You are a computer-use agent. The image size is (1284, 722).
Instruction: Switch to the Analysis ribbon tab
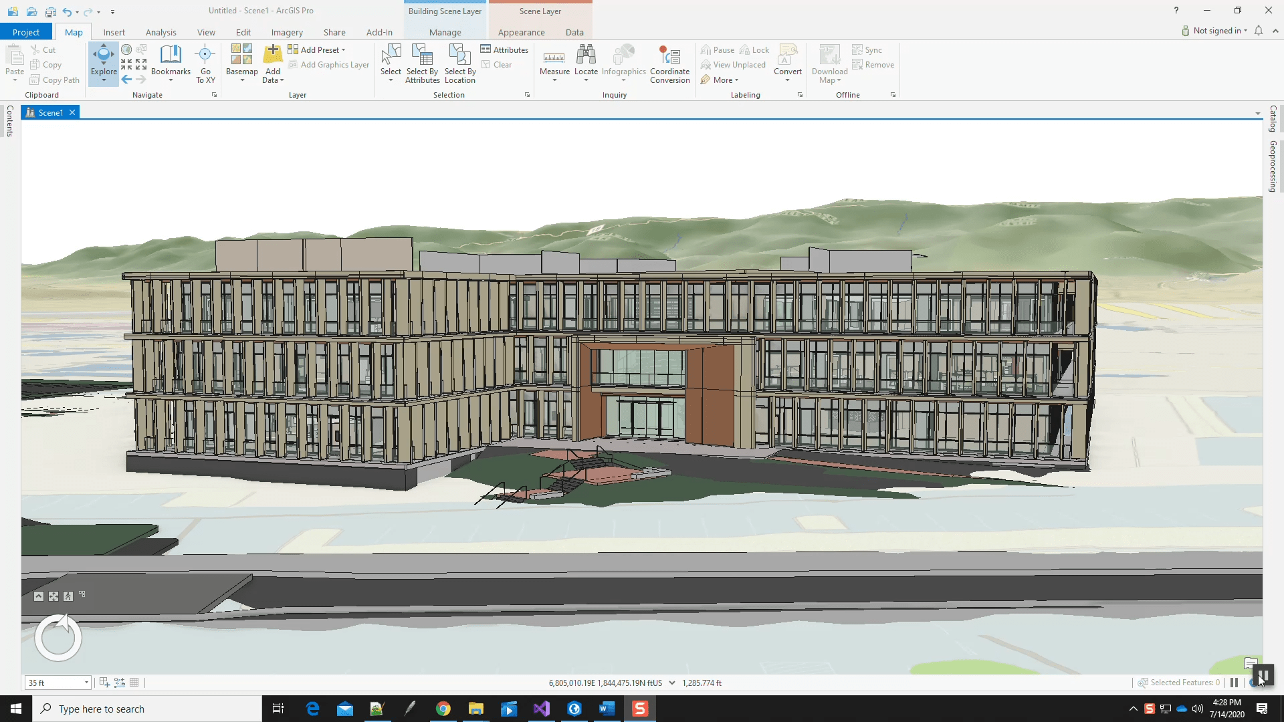point(160,32)
